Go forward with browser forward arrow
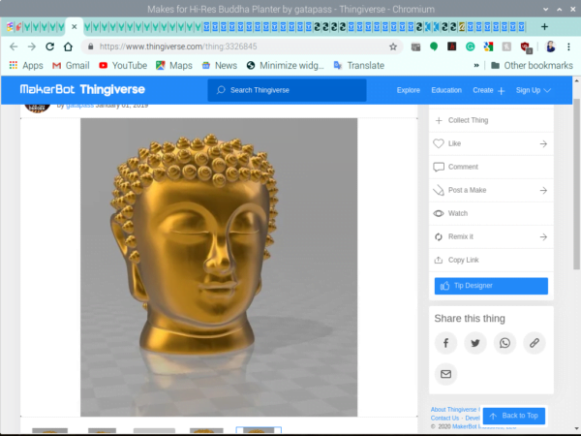 click(x=32, y=47)
